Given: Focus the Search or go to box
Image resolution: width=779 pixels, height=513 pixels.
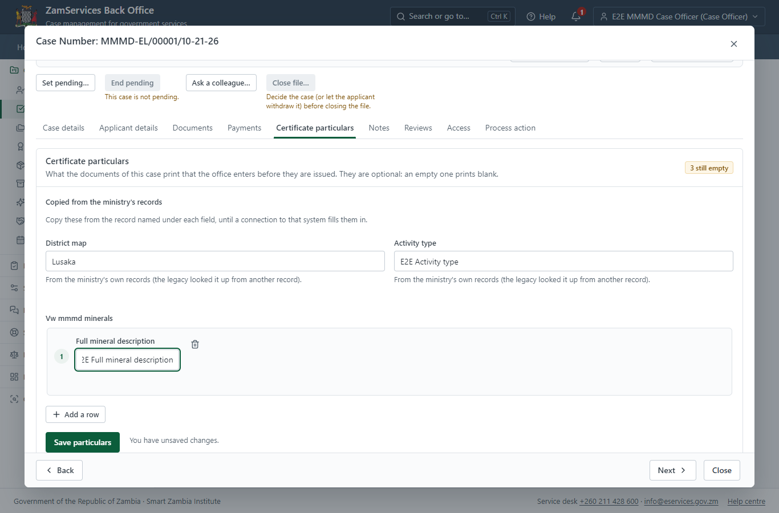Looking at the screenshot, I should pyautogui.click(x=452, y=17).
